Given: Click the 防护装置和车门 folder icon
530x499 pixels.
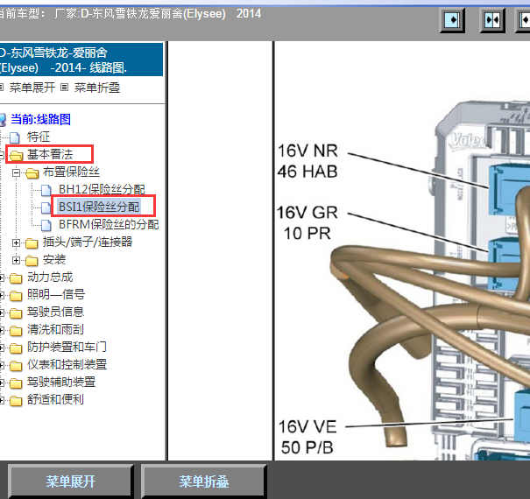Looking at the screenshot, I should (16, 348).
